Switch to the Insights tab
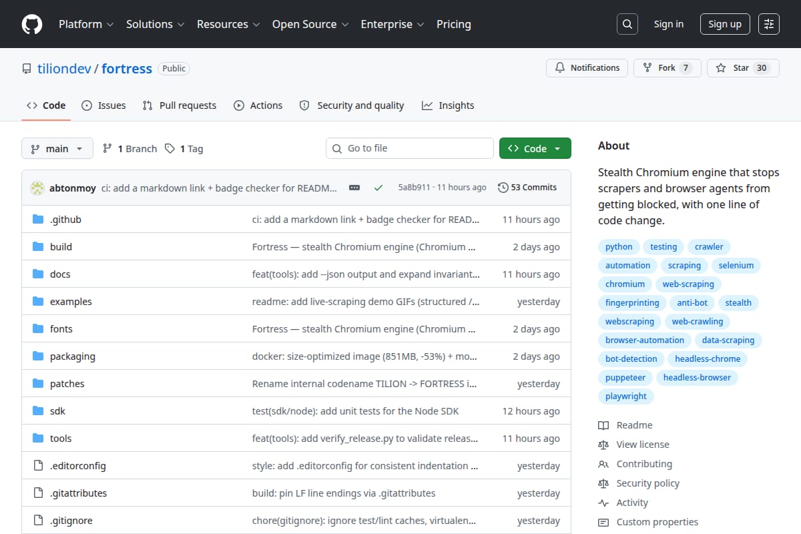Viewport: 801px width, 534px height. [x=448, y=105]
